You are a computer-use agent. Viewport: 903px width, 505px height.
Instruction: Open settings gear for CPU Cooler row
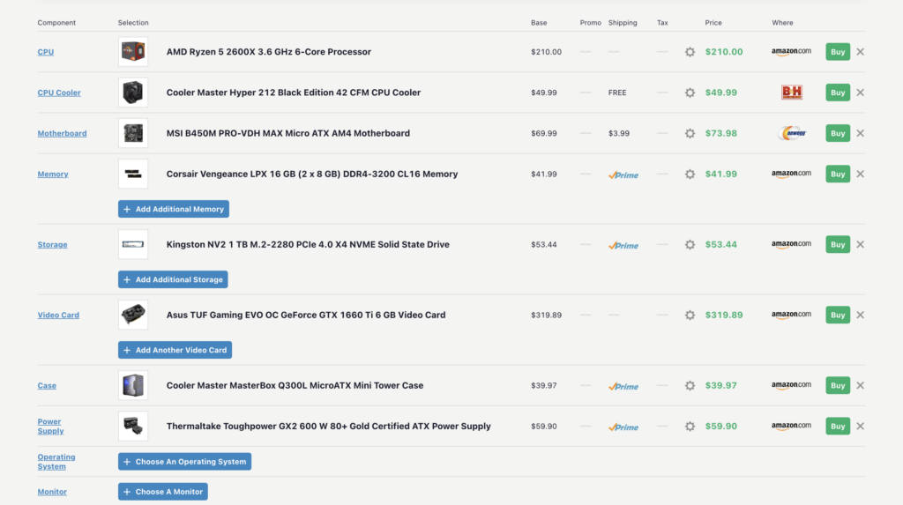coord(690,93)
